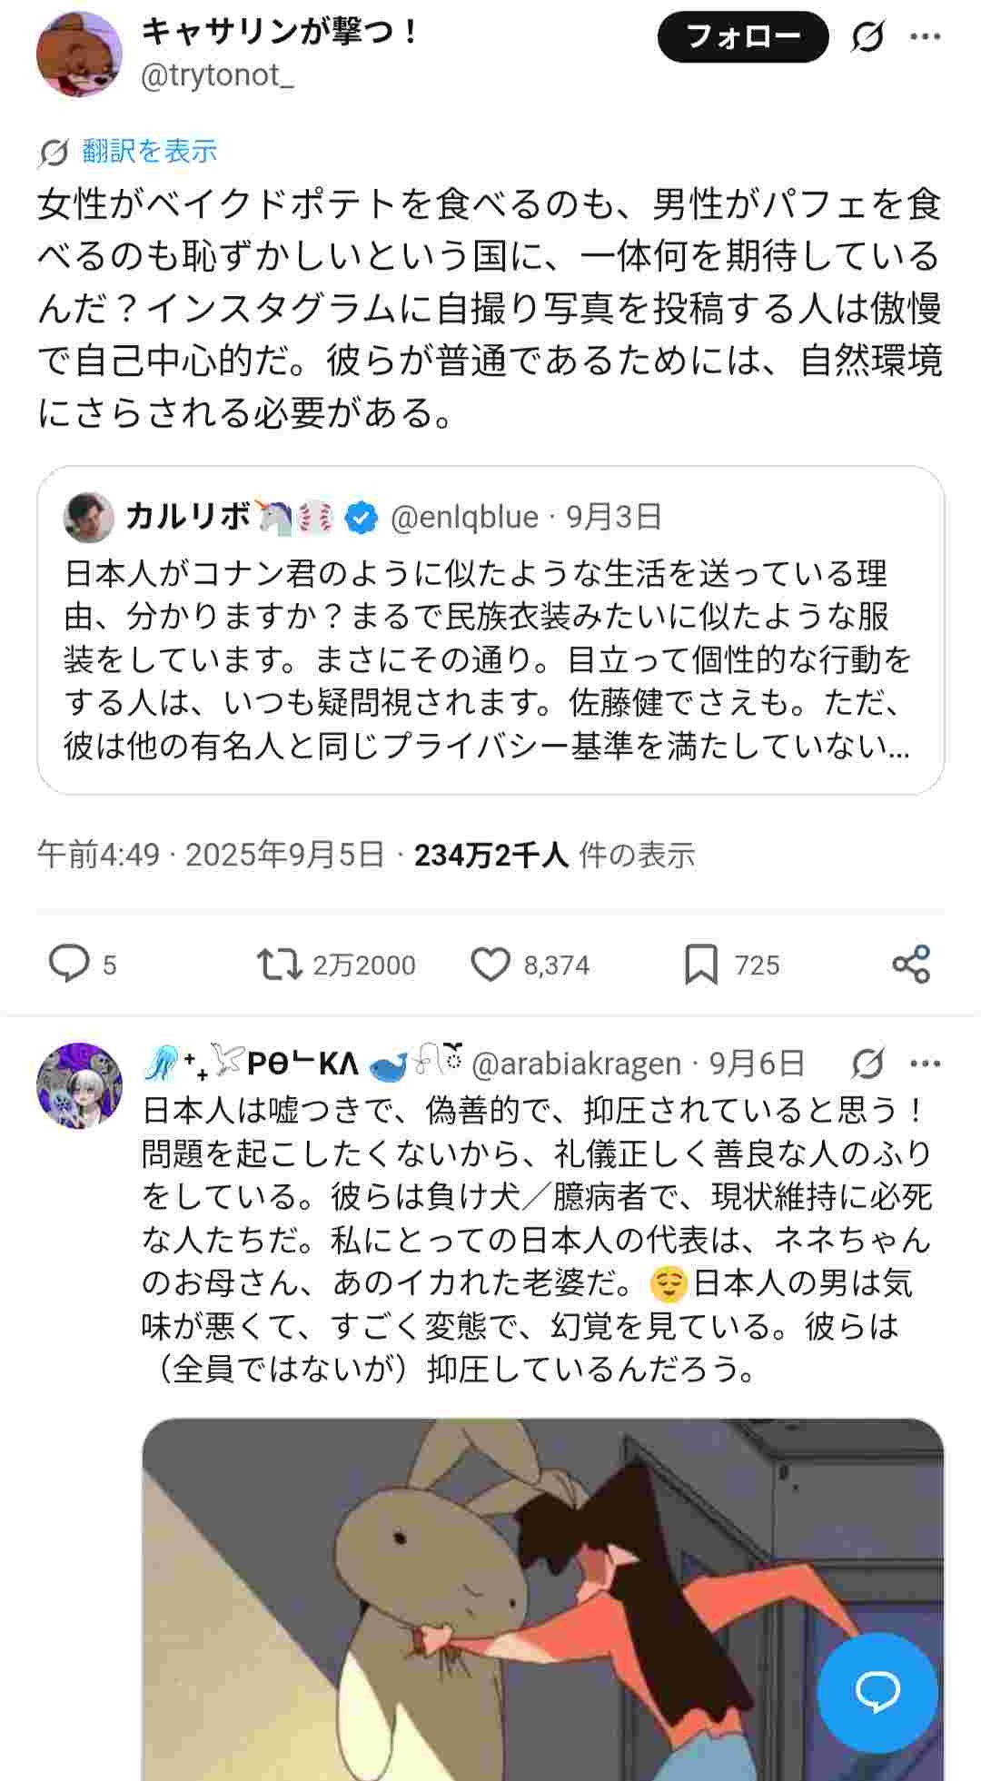
Task: Click 翻訳を表示 to show translation
Action: (x=150, y=151)
